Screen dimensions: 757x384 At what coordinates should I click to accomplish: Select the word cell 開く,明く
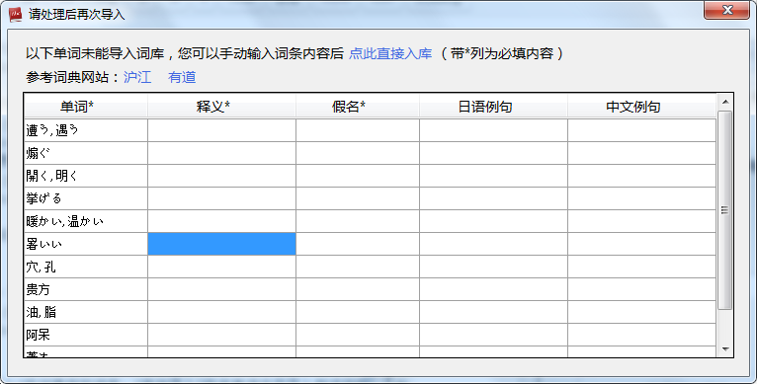86,176
